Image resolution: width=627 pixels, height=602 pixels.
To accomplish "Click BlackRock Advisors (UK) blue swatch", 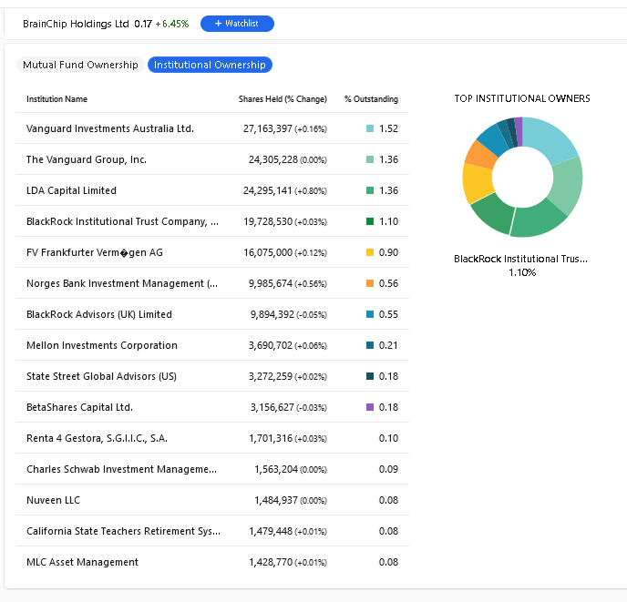I will 370,314.
